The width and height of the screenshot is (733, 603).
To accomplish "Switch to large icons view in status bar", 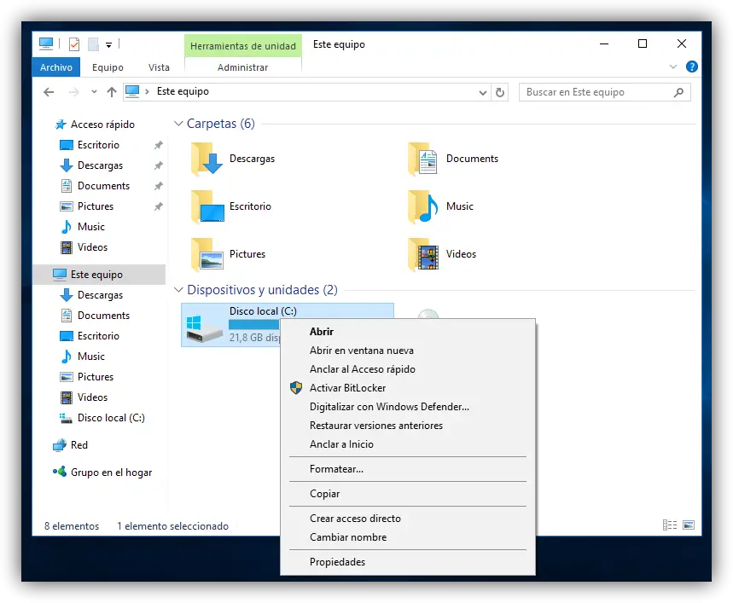I will tap(689, 525).
